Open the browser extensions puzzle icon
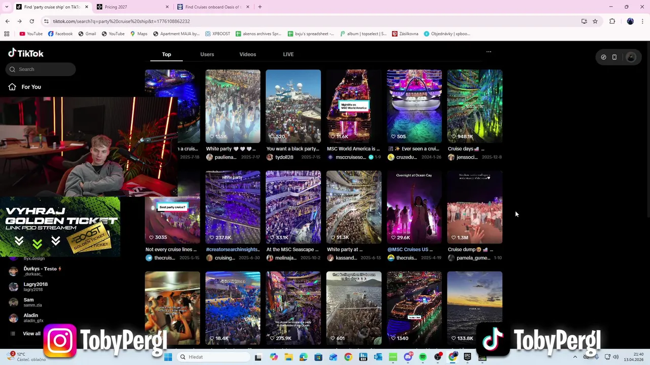Screen dimensions: 650x365 pyautogui.click(x=612, y=21)
